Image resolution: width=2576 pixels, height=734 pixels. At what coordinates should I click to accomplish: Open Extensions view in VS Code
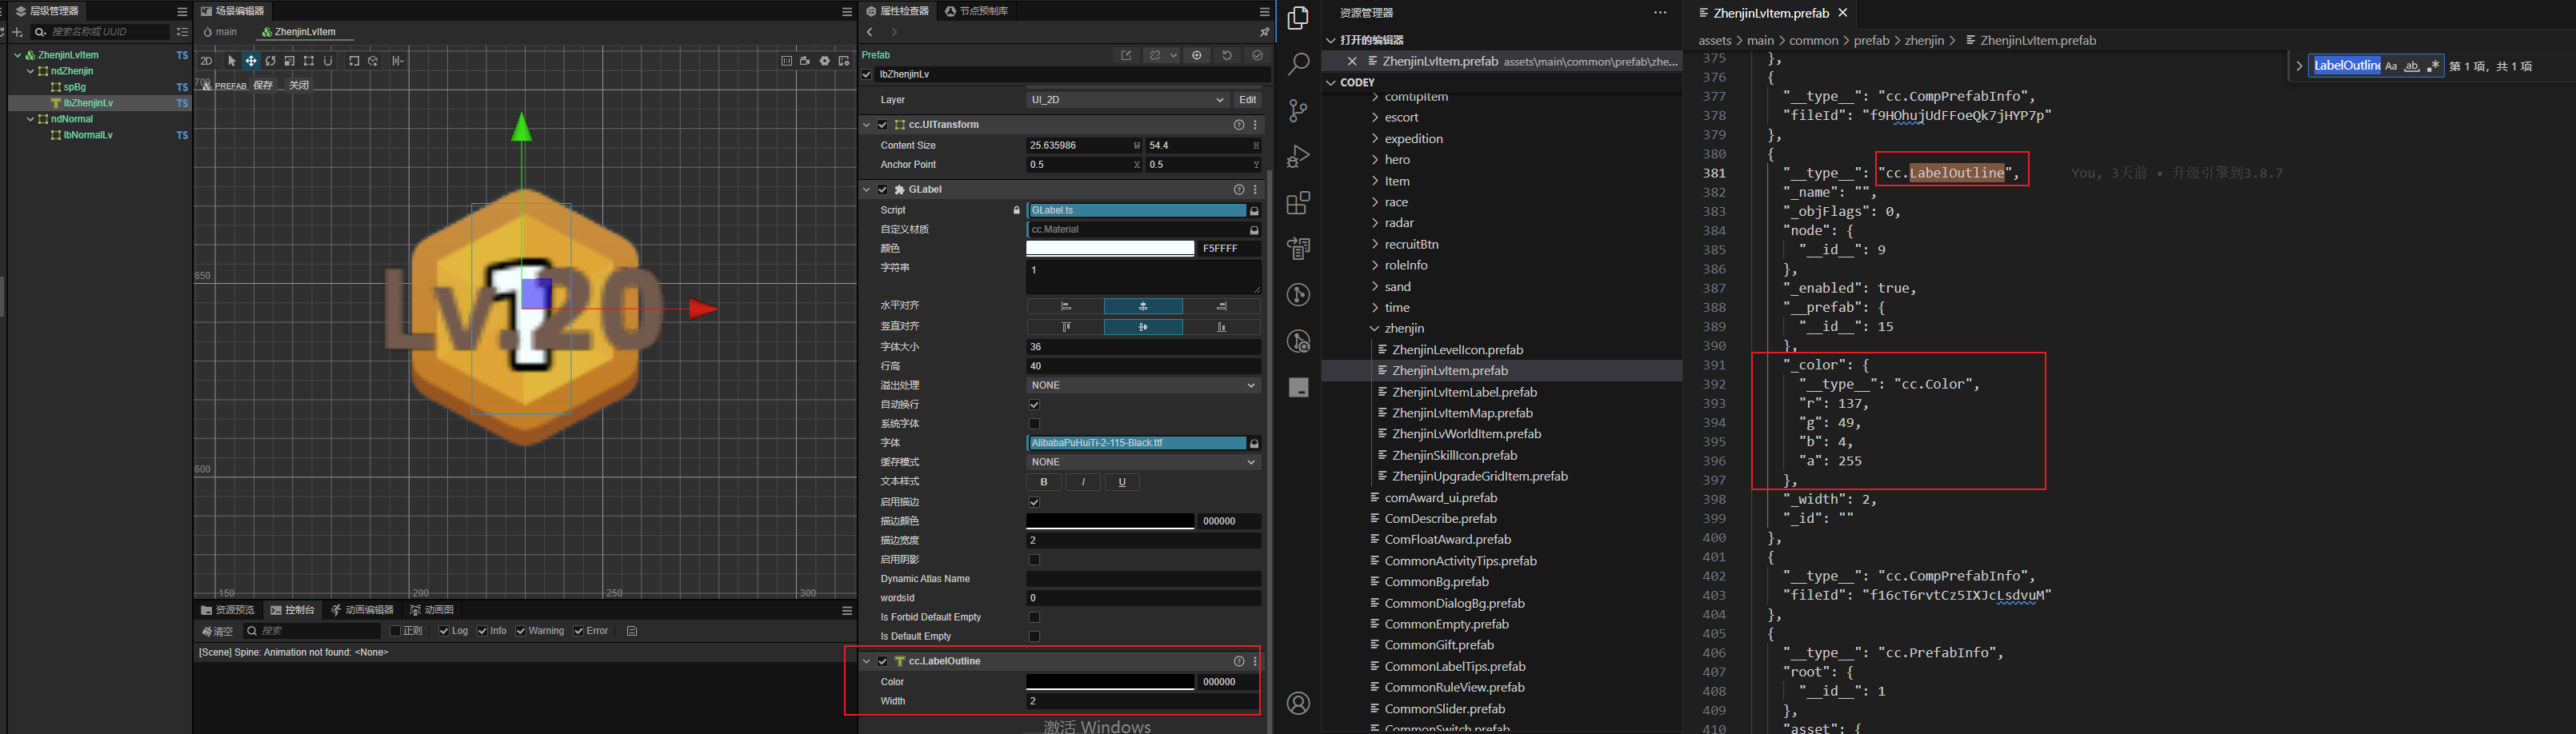[x=1298, y=203]
